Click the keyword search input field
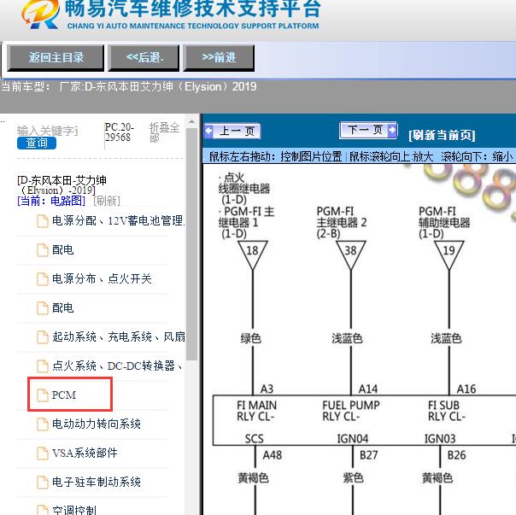The width and height of the screenshot is (516, 515). pyautogui.click(x=47, y=131)
